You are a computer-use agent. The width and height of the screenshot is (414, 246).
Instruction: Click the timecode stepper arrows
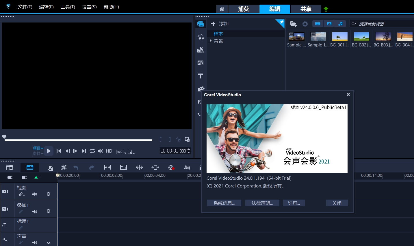(189, 151)
